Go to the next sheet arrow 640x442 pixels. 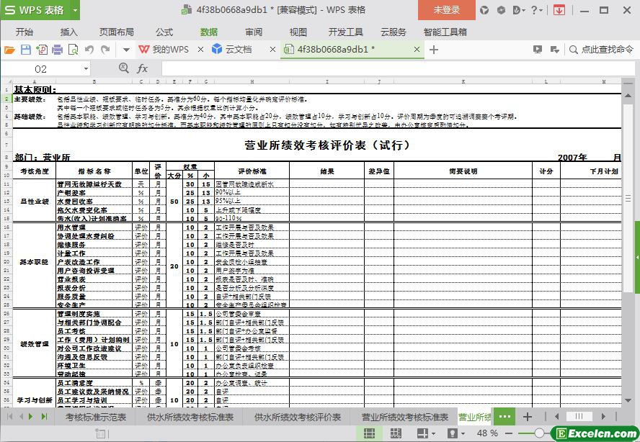point(31,416)
